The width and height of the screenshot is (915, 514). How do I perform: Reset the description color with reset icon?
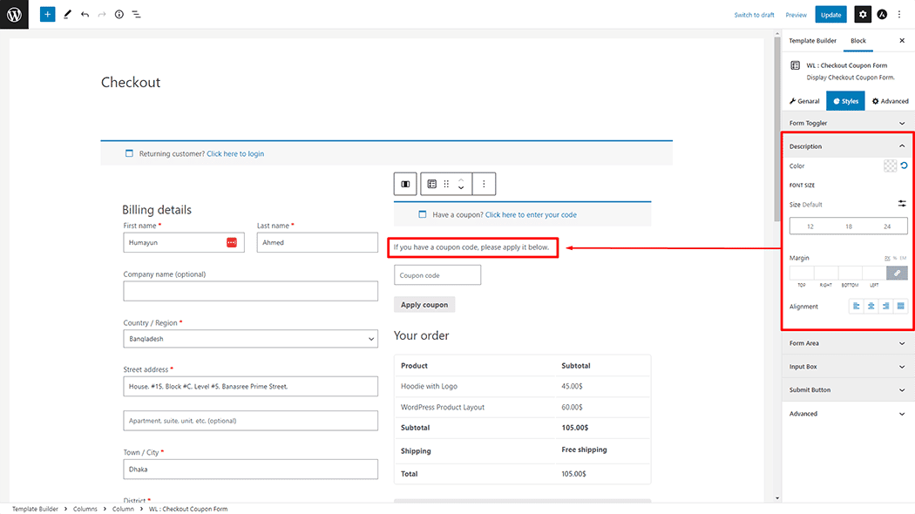click(x=904, y=166)
